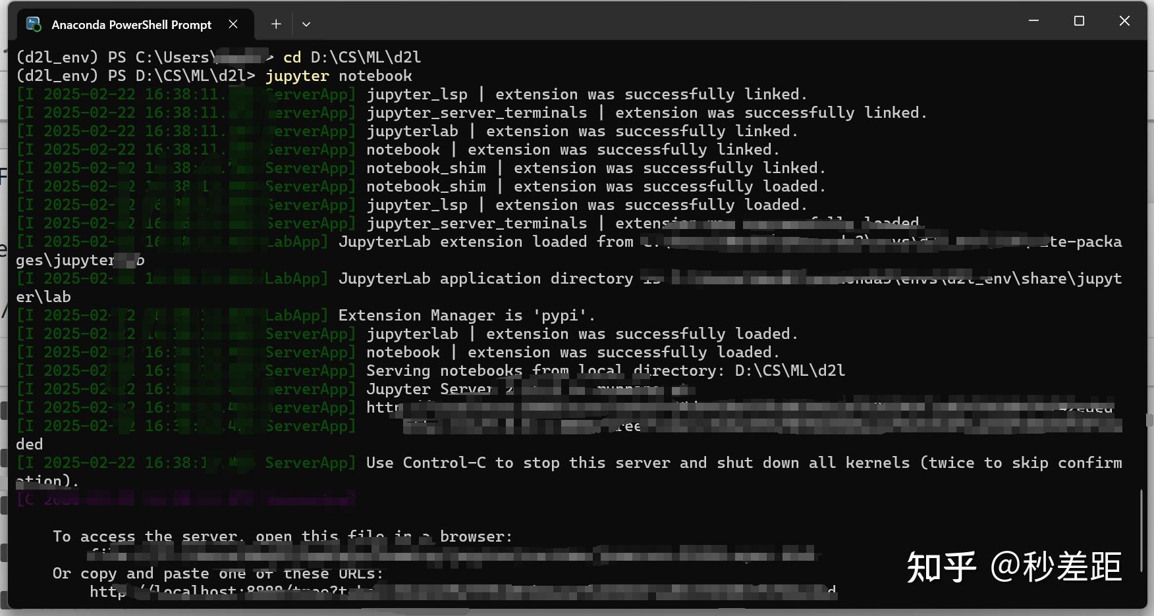
Task: Close the Anaconda PowerShell Prompt tab
Action: [x=233, y=24]
